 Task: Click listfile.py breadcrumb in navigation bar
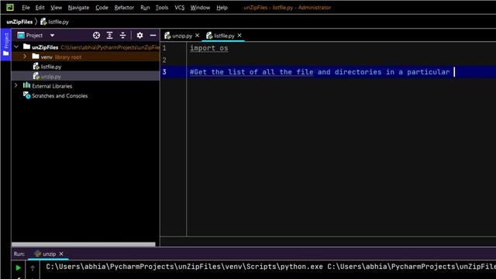(55, 22)
